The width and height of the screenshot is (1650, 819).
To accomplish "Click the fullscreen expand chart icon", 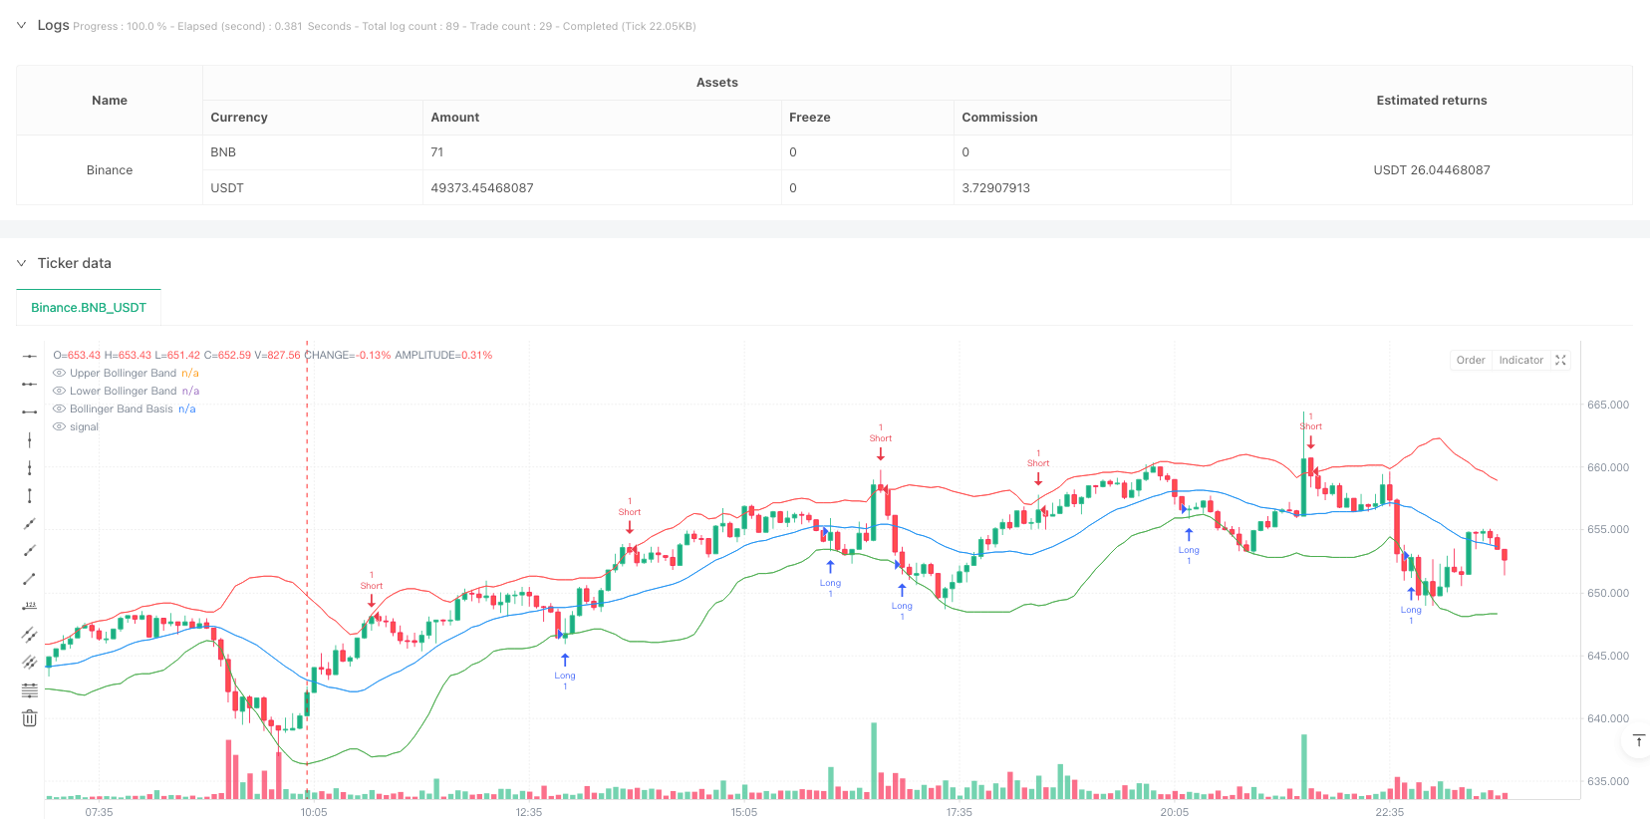I will [x=1560, y=361].
